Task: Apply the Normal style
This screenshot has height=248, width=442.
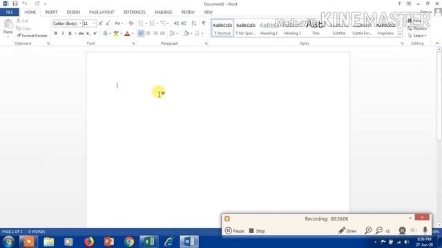Action: click(x=222, y=28)
